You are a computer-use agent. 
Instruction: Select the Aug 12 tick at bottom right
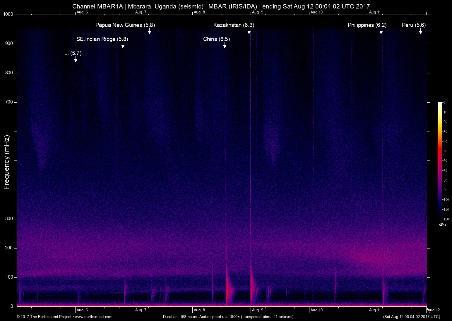(433, 310)
